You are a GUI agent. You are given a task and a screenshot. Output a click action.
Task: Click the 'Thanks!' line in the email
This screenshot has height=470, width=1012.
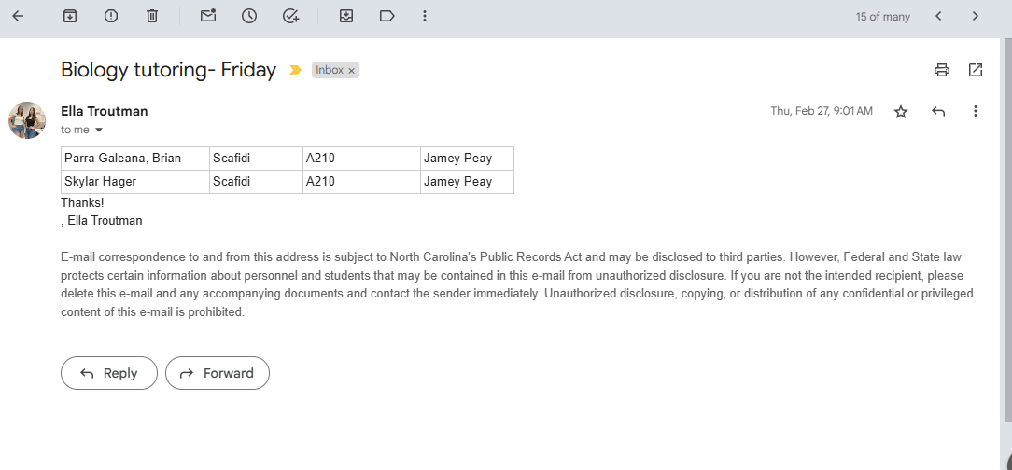(82, 202)
